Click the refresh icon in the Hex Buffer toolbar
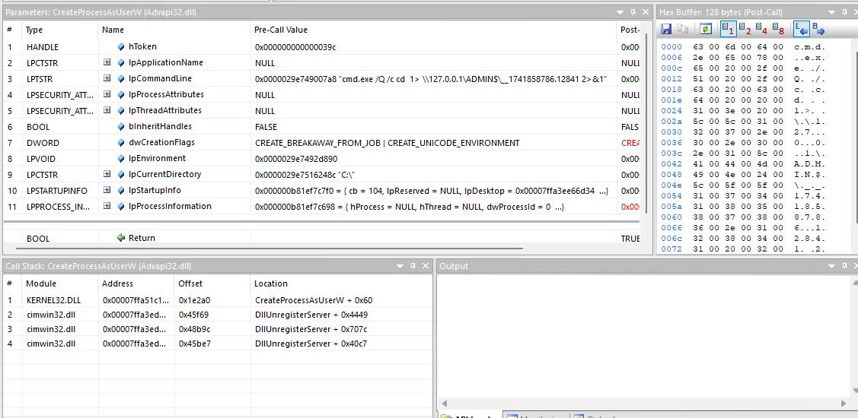This screenshot has width=858, height=418. [x=705, y=29]
